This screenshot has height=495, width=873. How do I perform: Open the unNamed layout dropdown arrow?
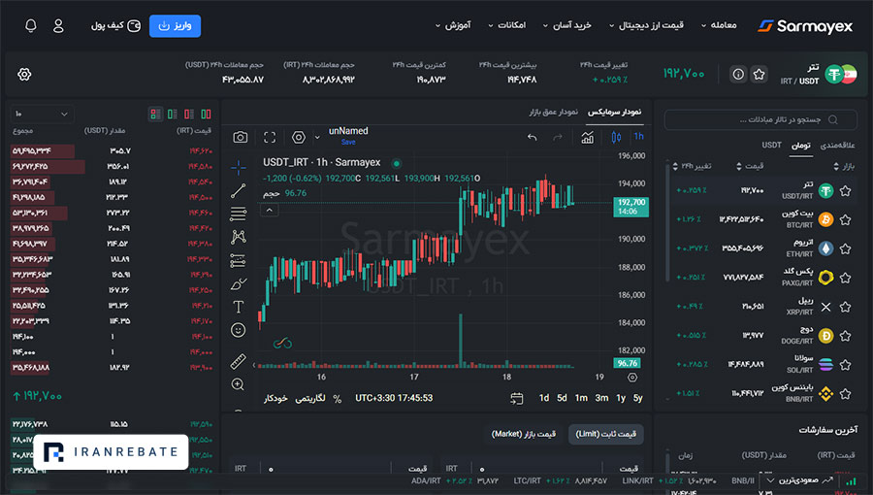pos(317,137)
